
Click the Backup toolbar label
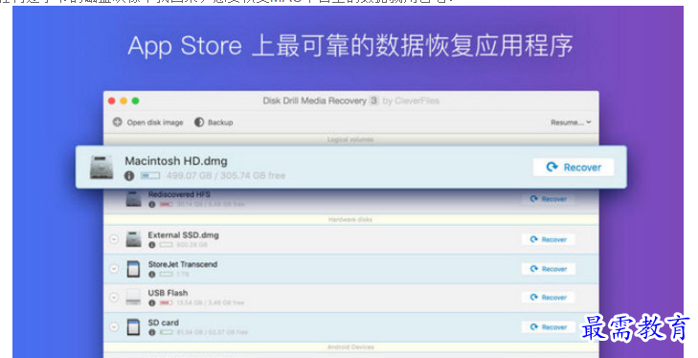pos(220,123)
